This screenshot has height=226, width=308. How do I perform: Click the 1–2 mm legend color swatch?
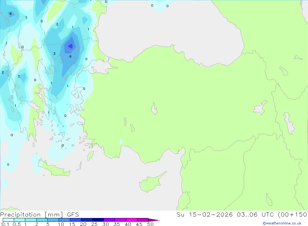click(x=30, y=220)
